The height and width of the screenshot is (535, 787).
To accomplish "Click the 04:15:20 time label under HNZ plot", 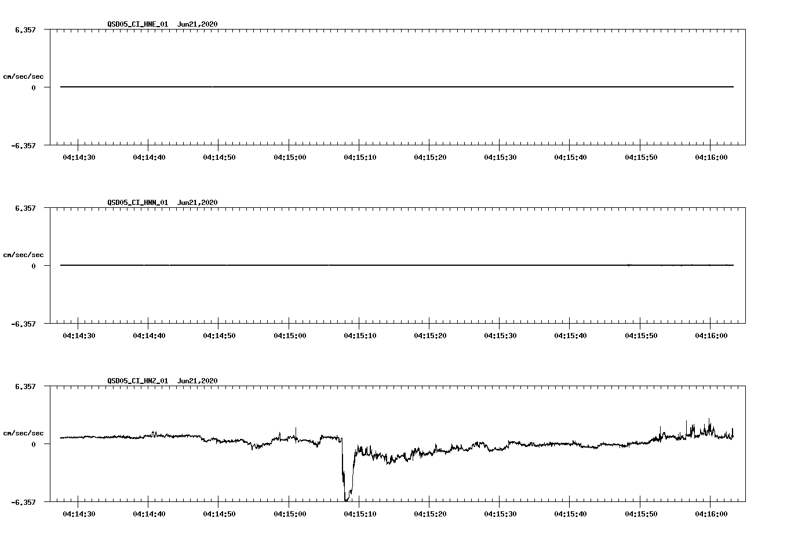I will (x=430, y=514).
